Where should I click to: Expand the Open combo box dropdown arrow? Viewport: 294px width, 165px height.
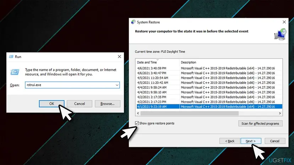[117, 85]
